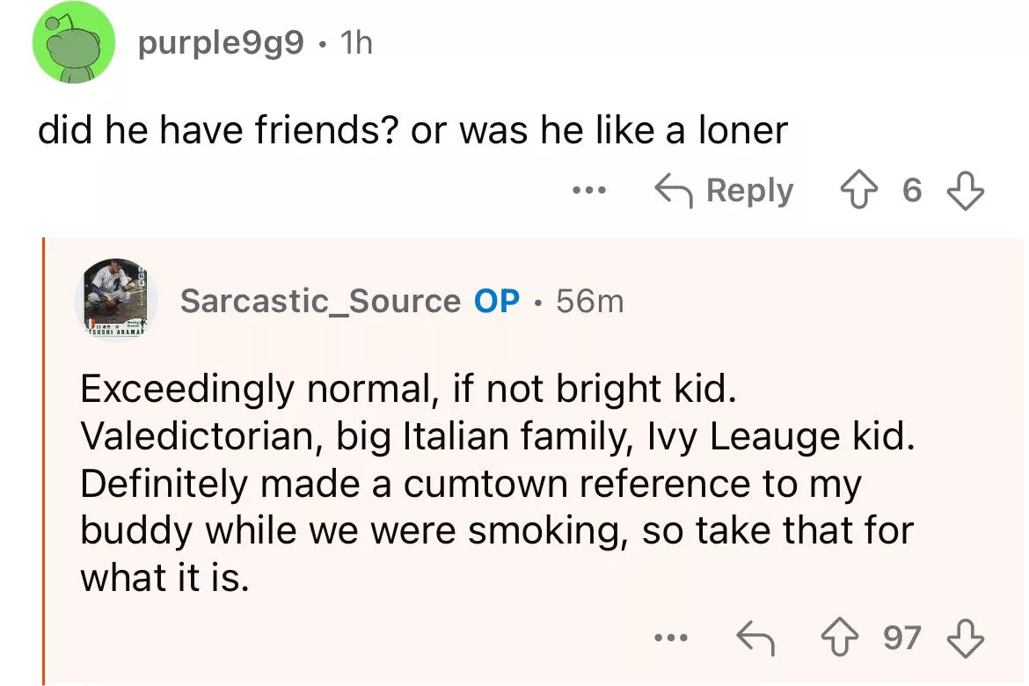Open purple9g9's username link

221,44
